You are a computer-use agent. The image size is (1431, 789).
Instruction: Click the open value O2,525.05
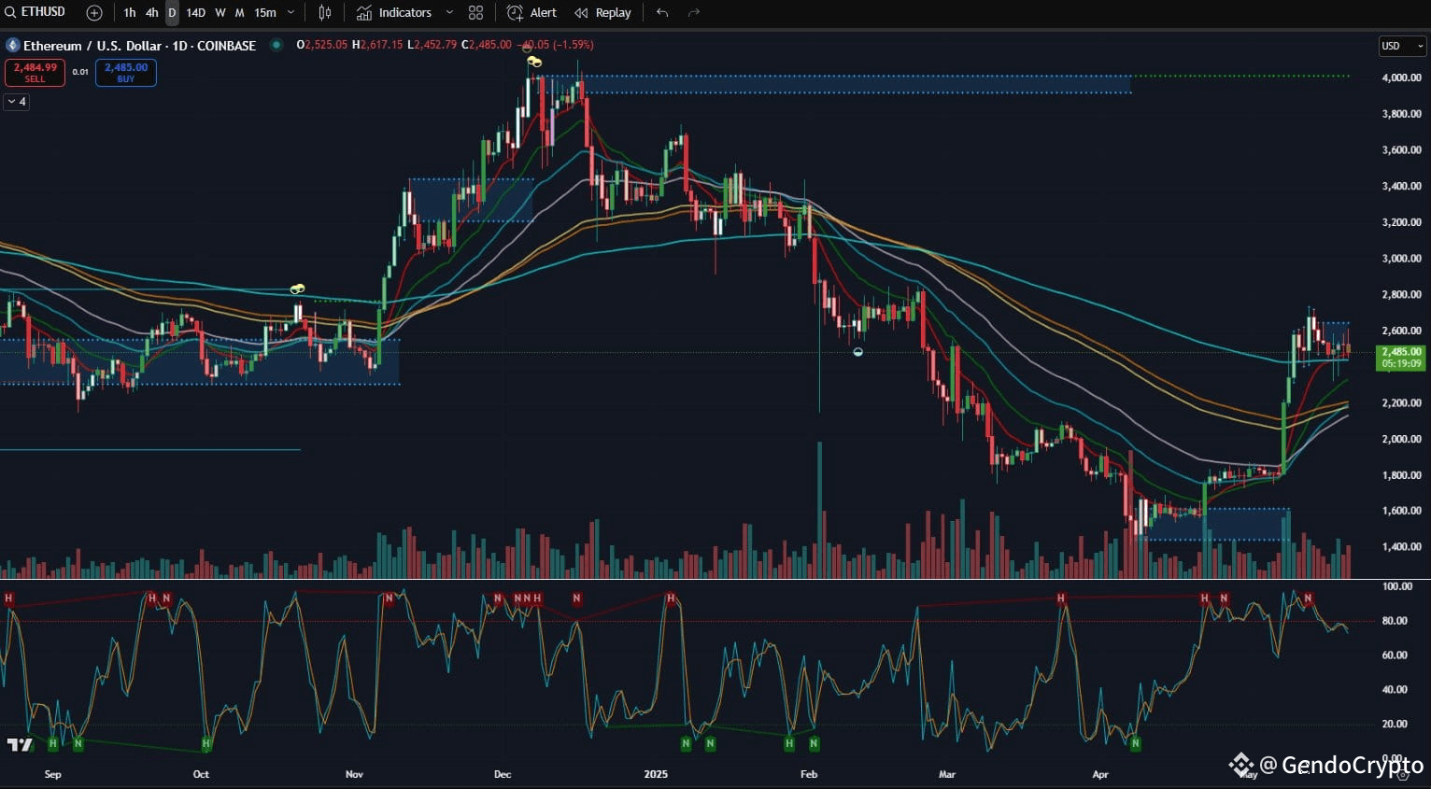(322, 45)
